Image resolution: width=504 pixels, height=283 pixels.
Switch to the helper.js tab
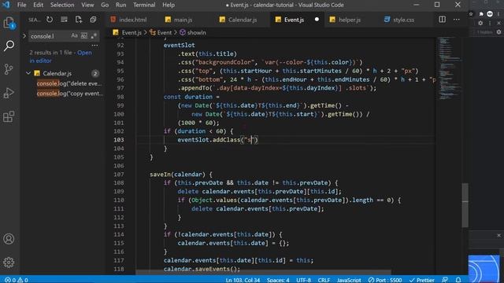[x=350, y=20]
